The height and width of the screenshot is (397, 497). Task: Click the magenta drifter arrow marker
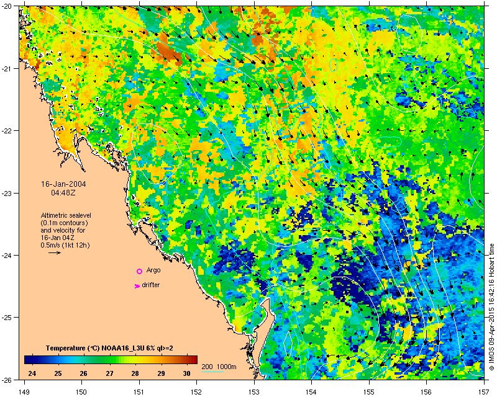click(x=137, y=286)
